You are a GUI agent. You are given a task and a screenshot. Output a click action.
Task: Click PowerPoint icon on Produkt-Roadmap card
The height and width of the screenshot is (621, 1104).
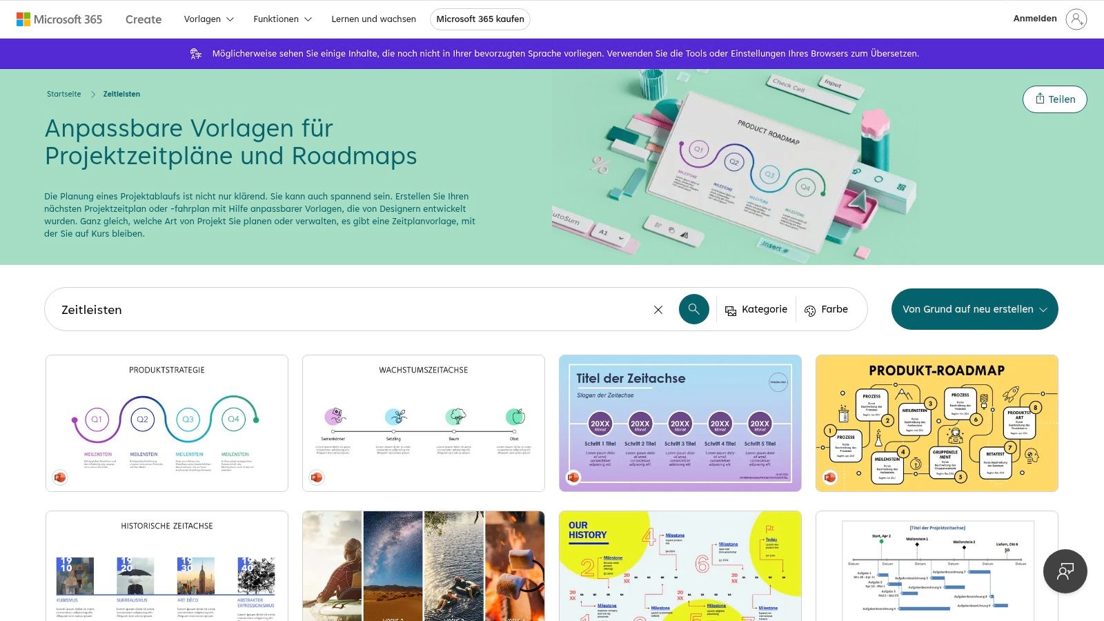pyautogui.click(x=830, y=477)
